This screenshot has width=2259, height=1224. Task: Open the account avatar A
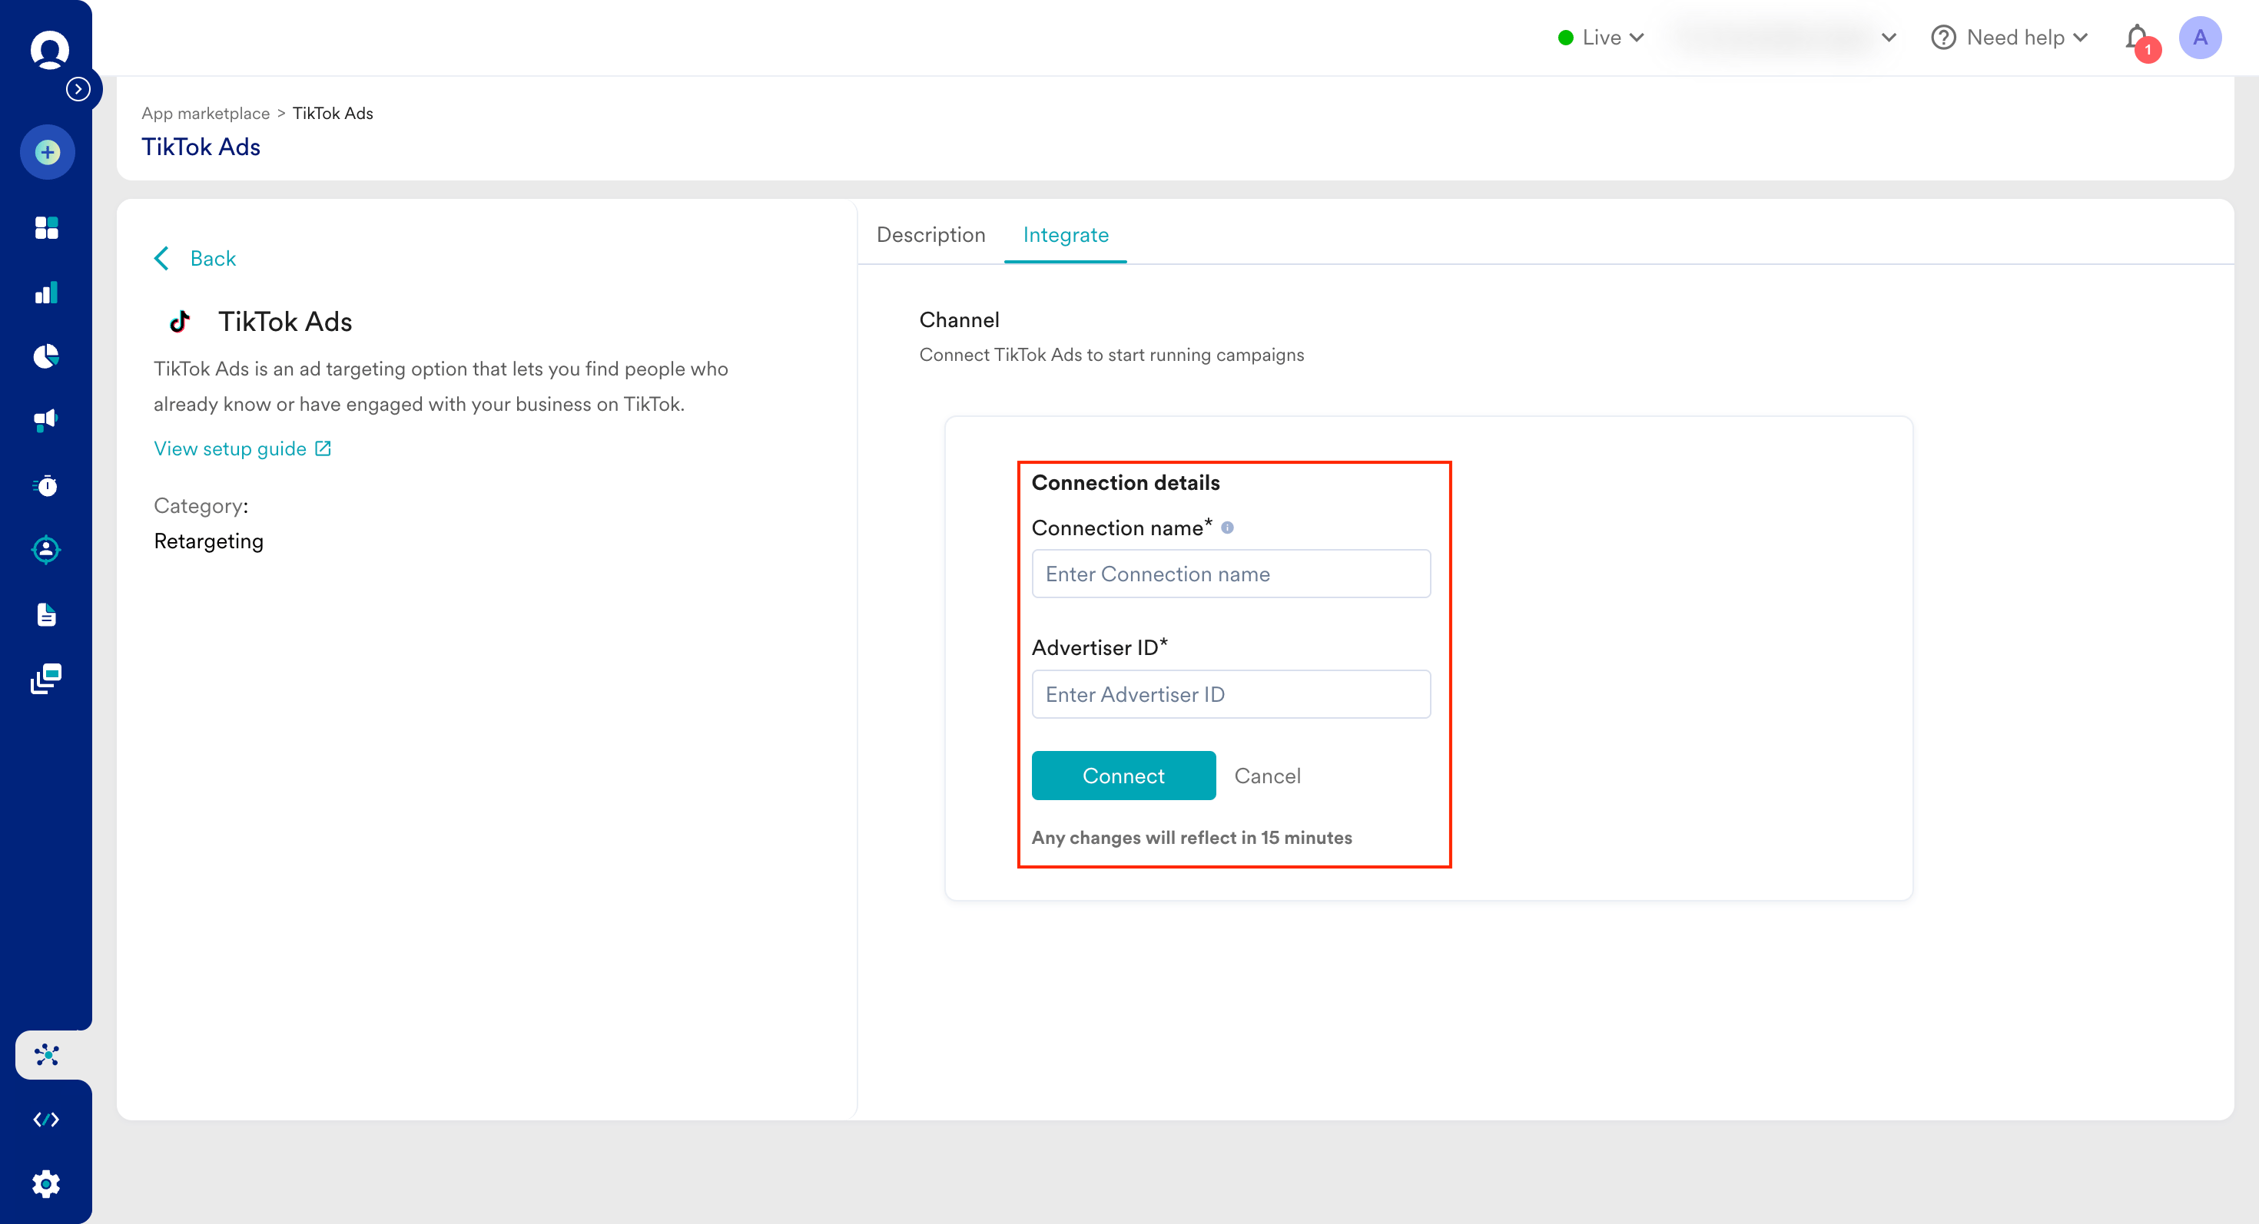(x=2201, y=38)
